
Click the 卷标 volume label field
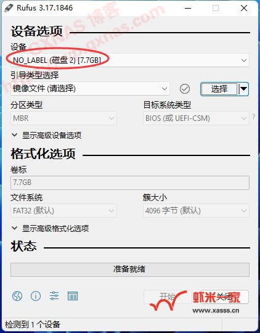[x=130, y=183]
